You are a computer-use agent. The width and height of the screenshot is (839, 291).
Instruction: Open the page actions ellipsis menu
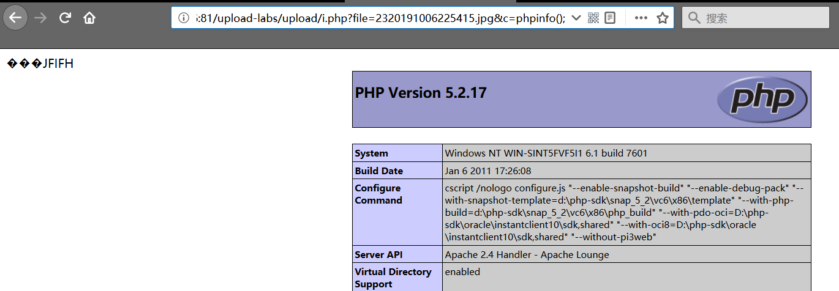641,18
